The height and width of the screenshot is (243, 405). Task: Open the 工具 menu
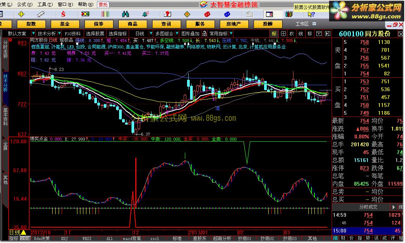[45, 4]
